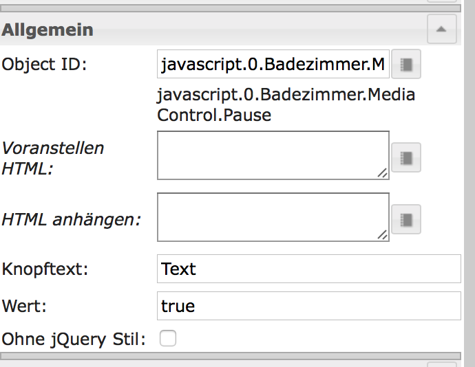Click the Knopftext field containing Text
This screenshot has width=475, height=367.
[x=308, y=269]
